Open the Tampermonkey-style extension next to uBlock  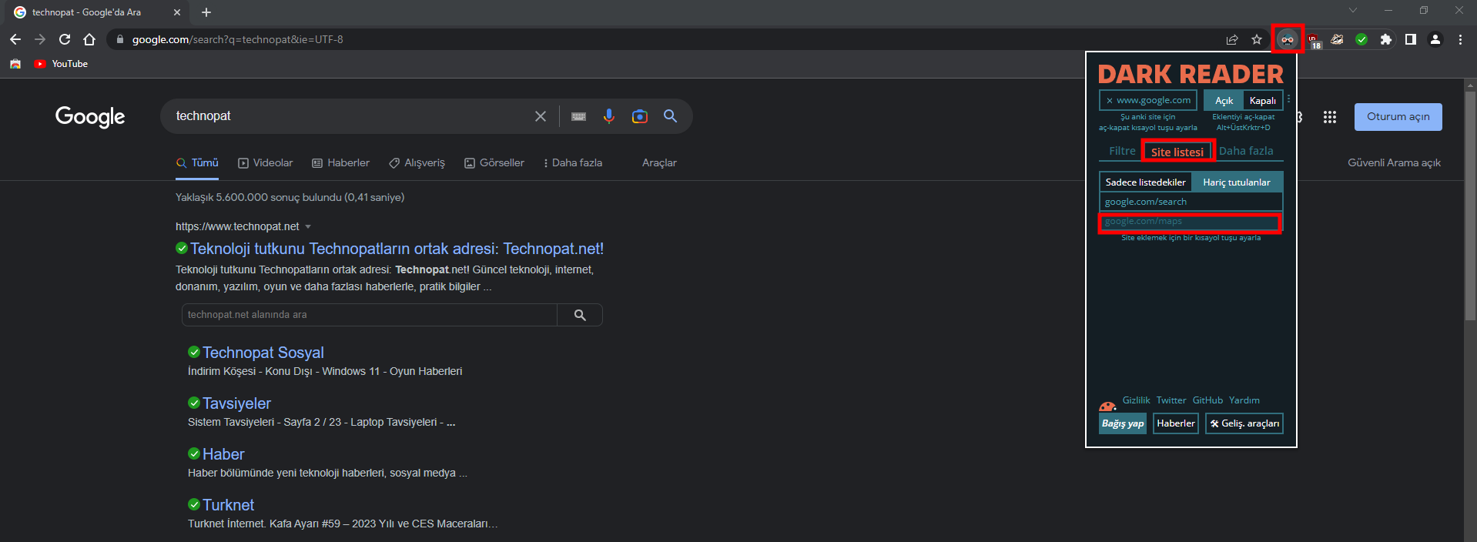[x=1337, y=39]
